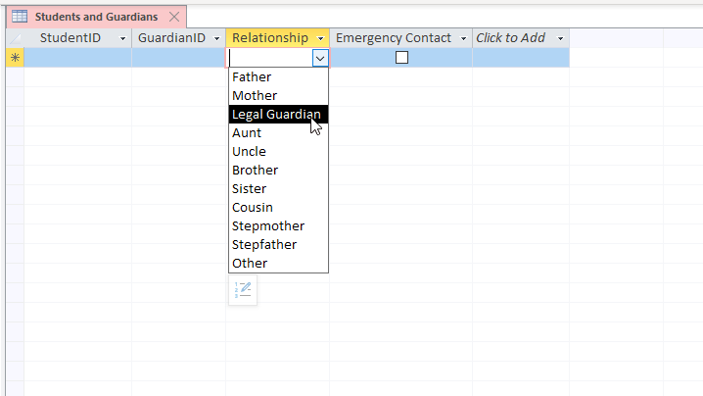Switch to Students and Guardians tab

[96, 17]
